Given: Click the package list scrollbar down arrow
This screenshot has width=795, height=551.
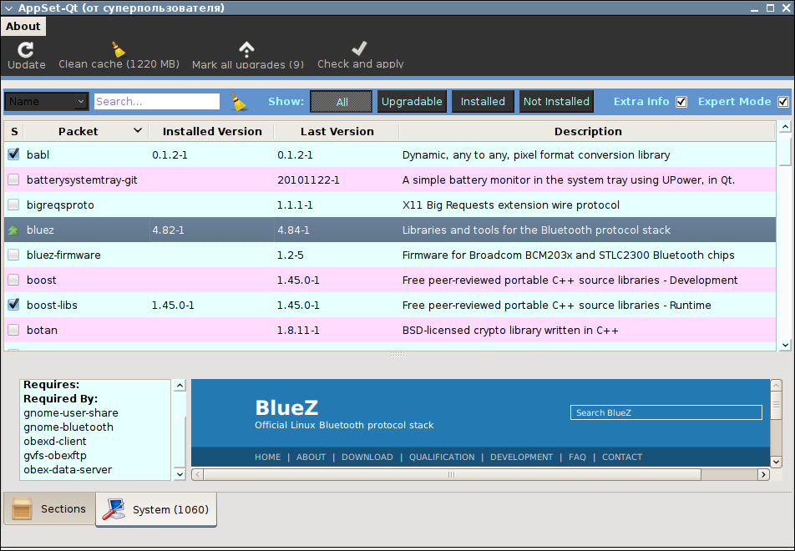Looking at the screenshot, I should 785,345.
